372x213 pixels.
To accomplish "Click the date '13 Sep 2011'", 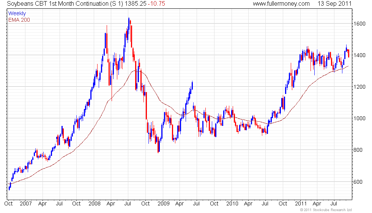I will pos(334,3).
